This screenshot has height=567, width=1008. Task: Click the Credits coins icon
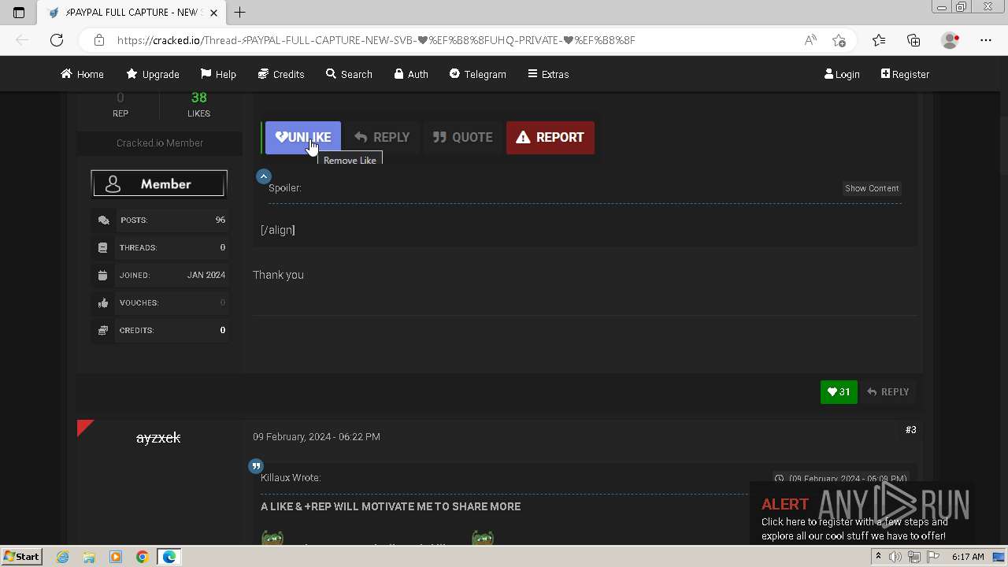point(103,331)
